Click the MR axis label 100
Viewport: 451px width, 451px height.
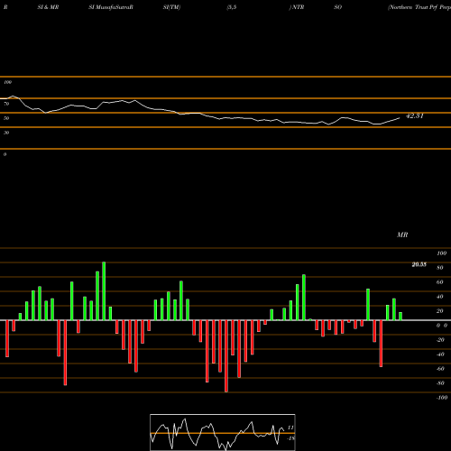pyautogui.click(x=442, y=253)
